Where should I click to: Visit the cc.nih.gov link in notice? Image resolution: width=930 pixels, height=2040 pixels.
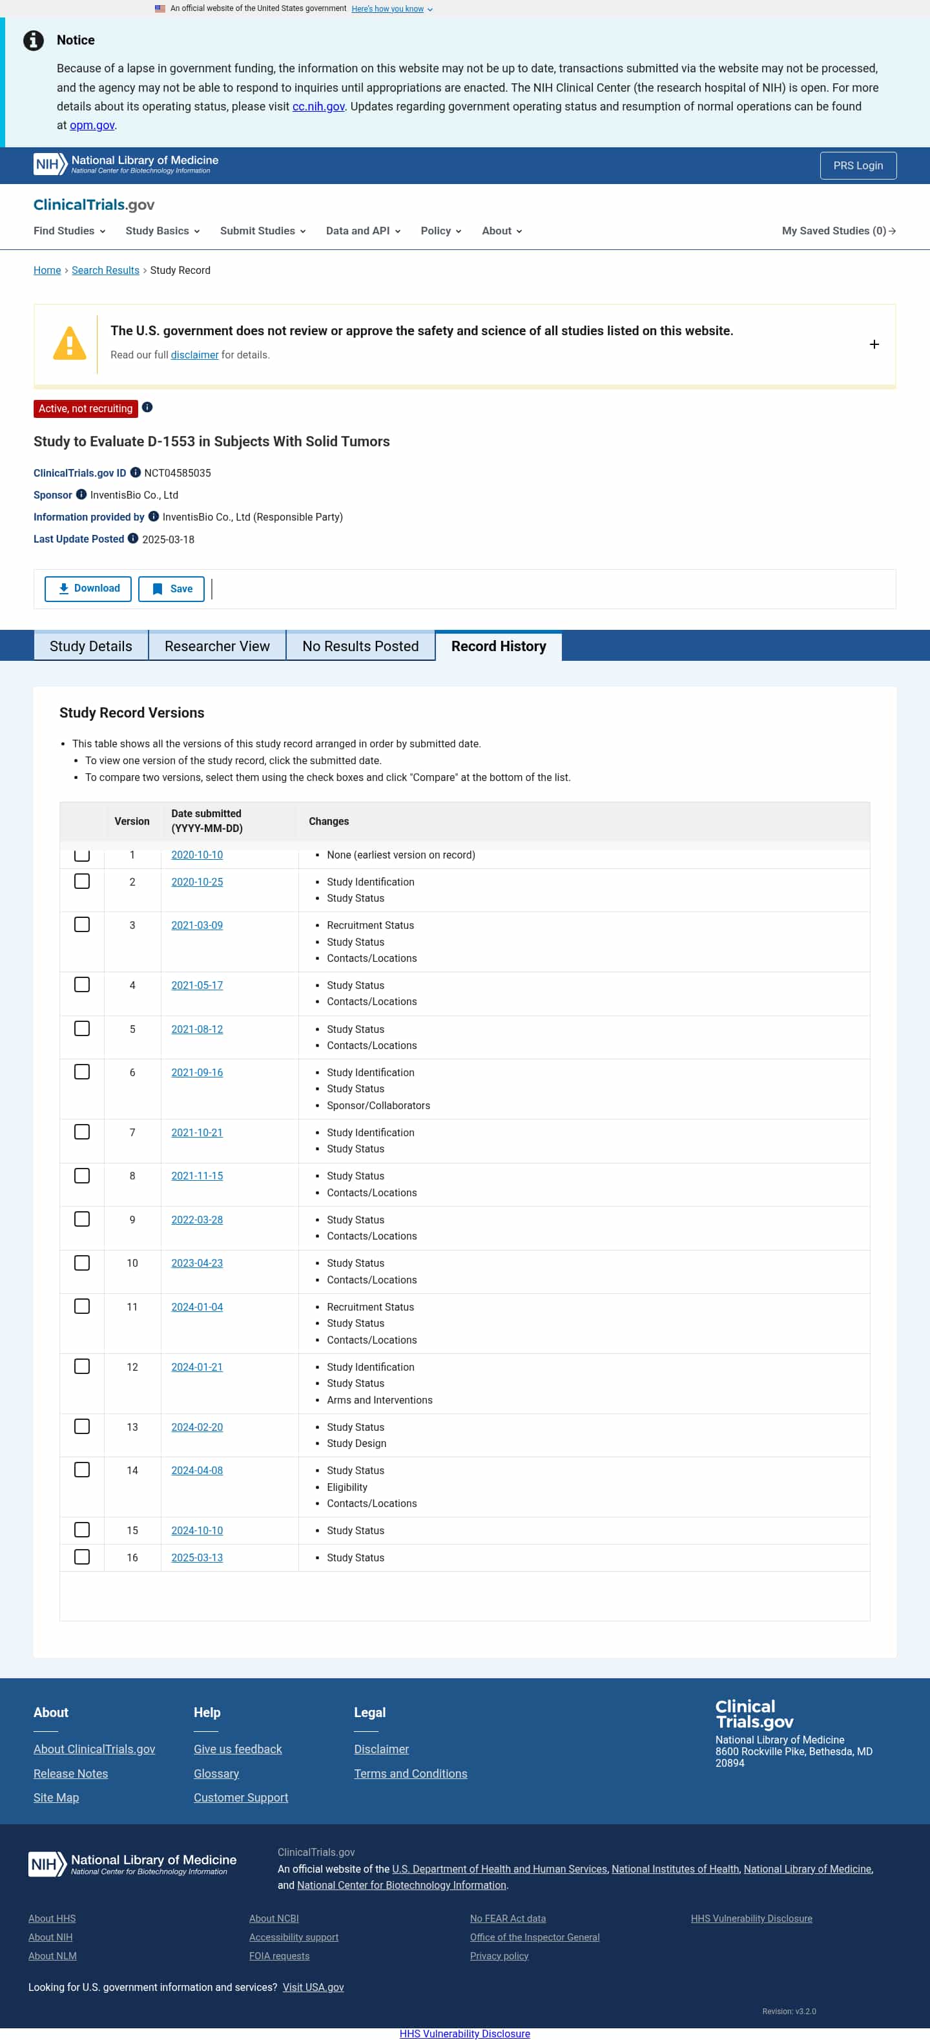click(x=318, y=107)
